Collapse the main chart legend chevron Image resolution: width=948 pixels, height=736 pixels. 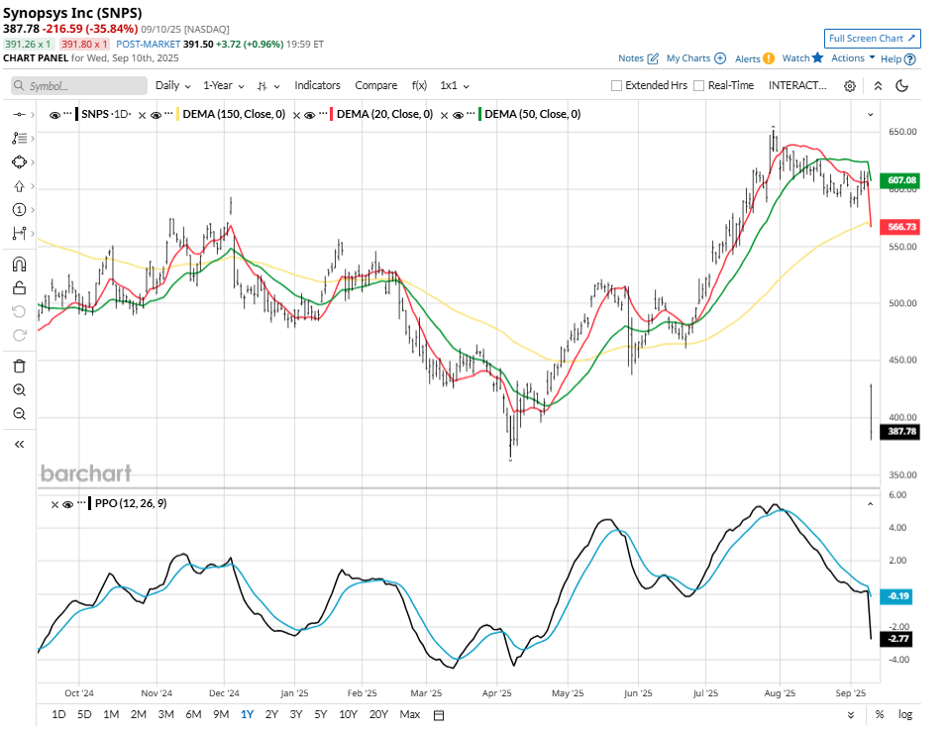tap(871, 114)
